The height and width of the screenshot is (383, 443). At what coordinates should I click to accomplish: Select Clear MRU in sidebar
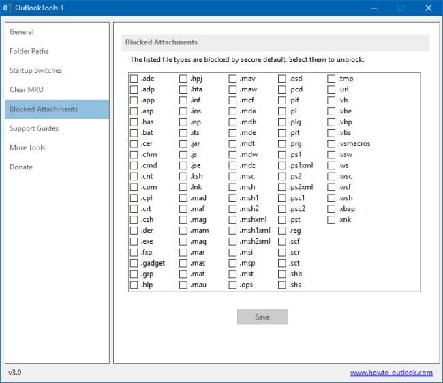27,89
